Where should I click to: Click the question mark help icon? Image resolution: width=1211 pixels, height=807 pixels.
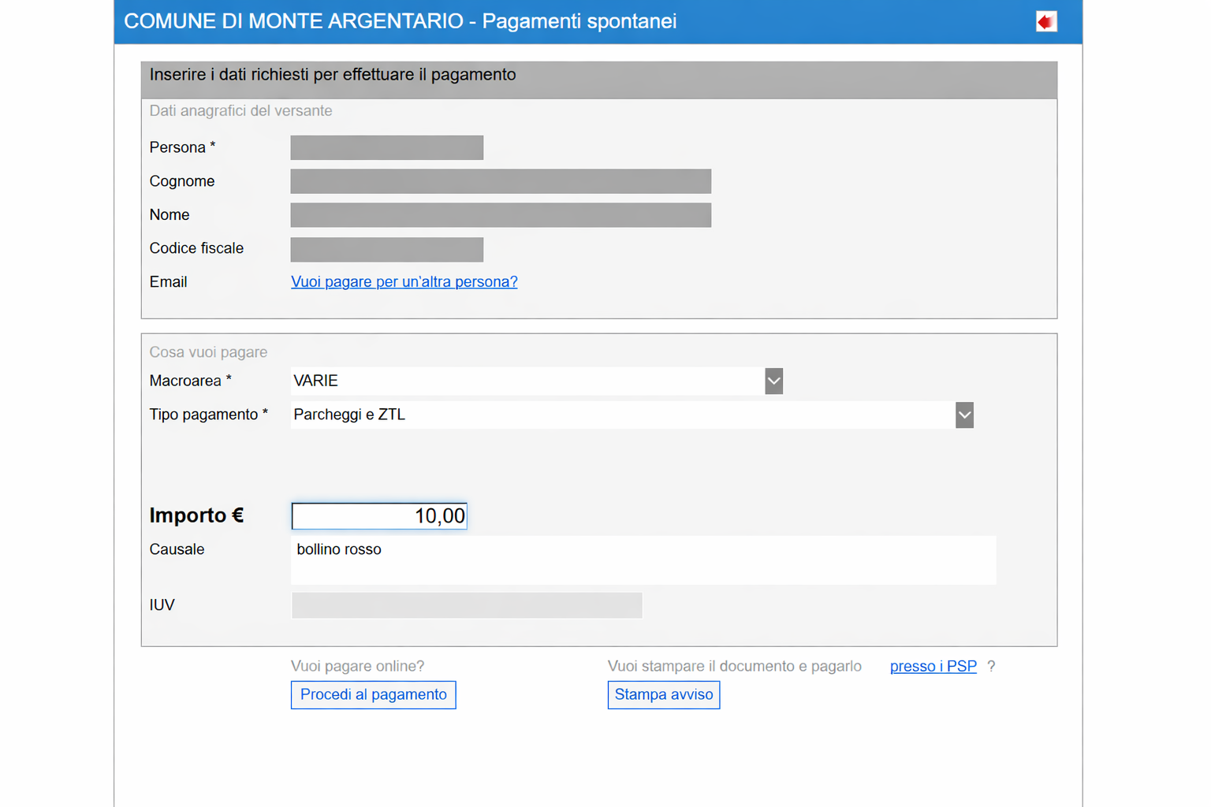click(991, 667)
